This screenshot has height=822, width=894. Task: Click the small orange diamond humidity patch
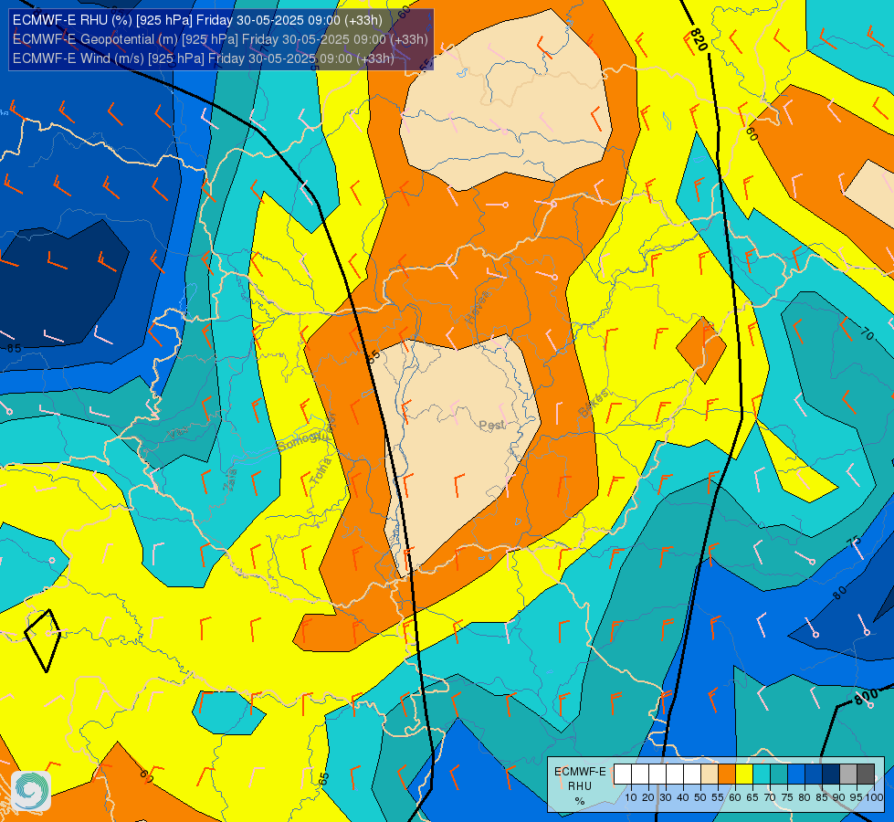pyautogui.click(x=701, y=350)
